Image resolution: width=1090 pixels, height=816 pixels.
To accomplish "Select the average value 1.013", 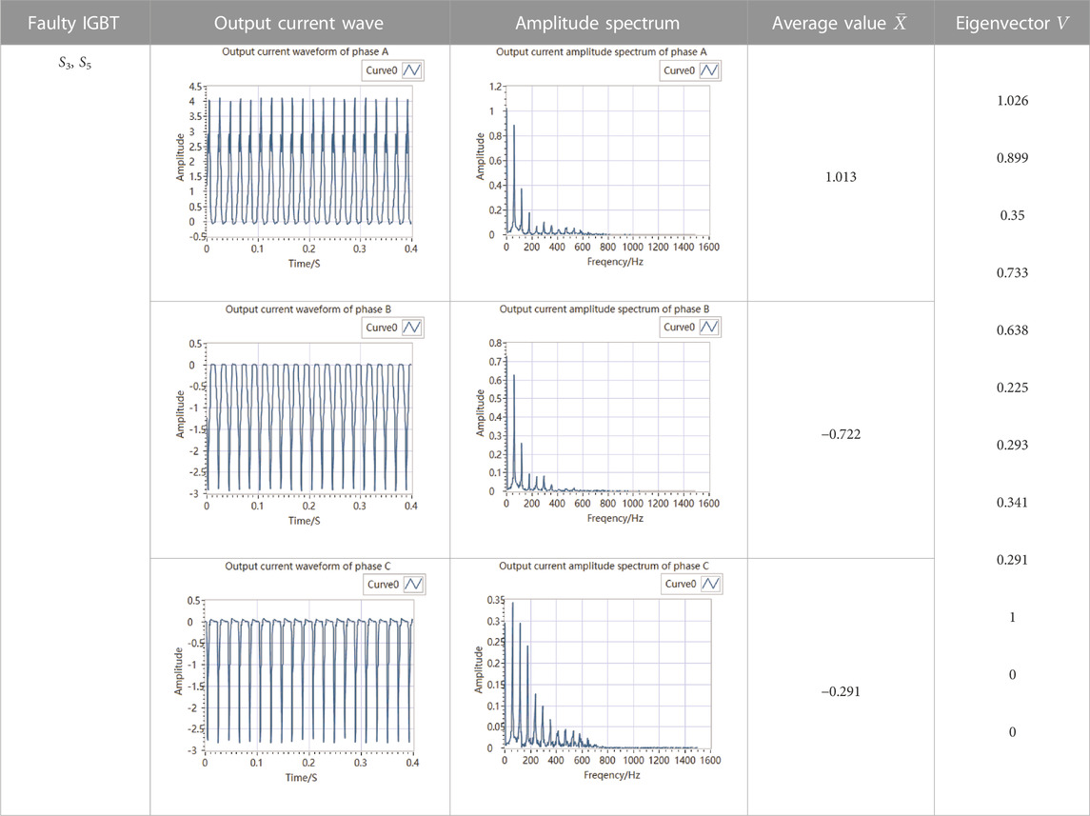I will pos(842,176).
